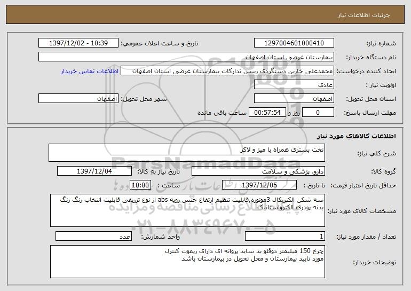Select the ساعت field showing 10:00

tap(140, 185)
